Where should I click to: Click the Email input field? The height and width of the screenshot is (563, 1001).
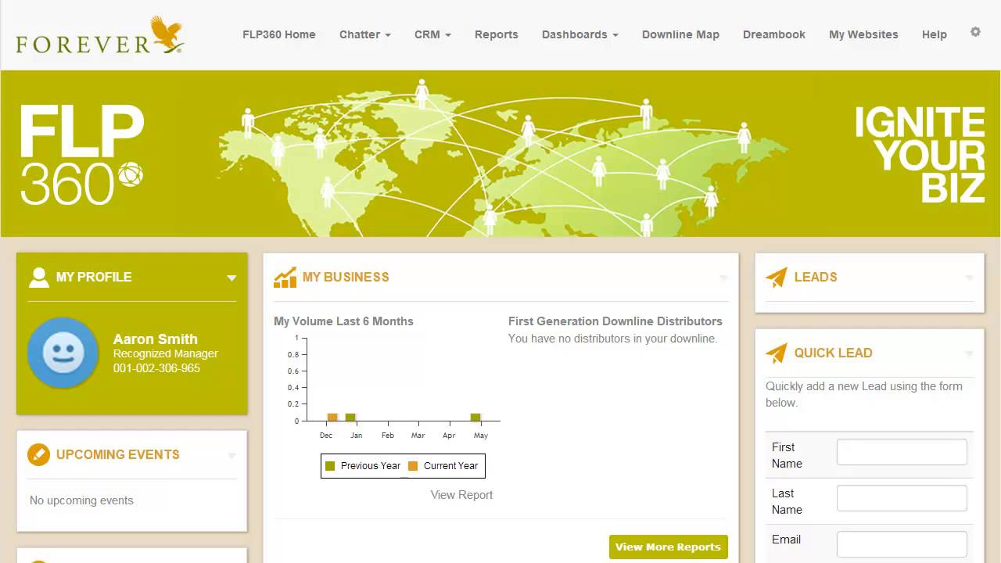902,544
